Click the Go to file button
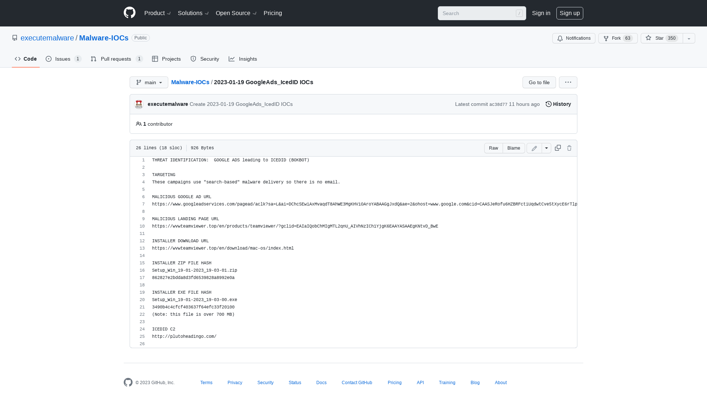 (539, 82)
